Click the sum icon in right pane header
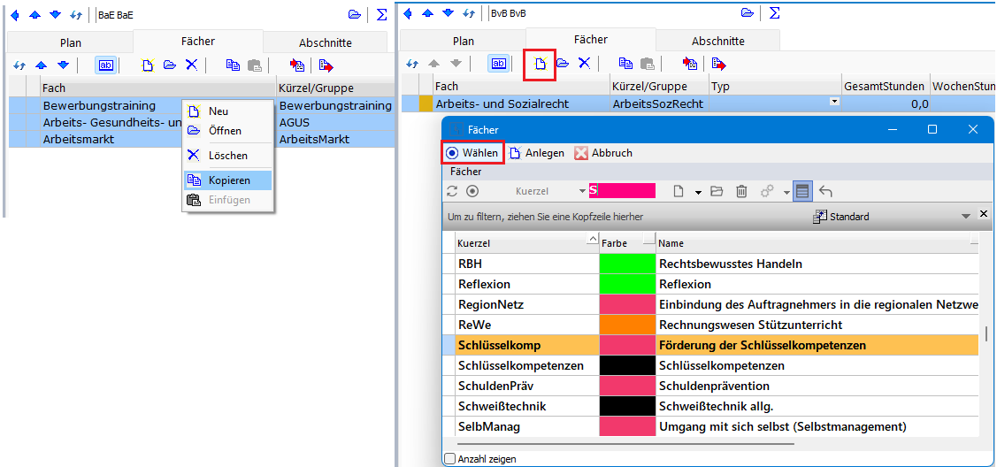997x467 pixels. point(774,13)
